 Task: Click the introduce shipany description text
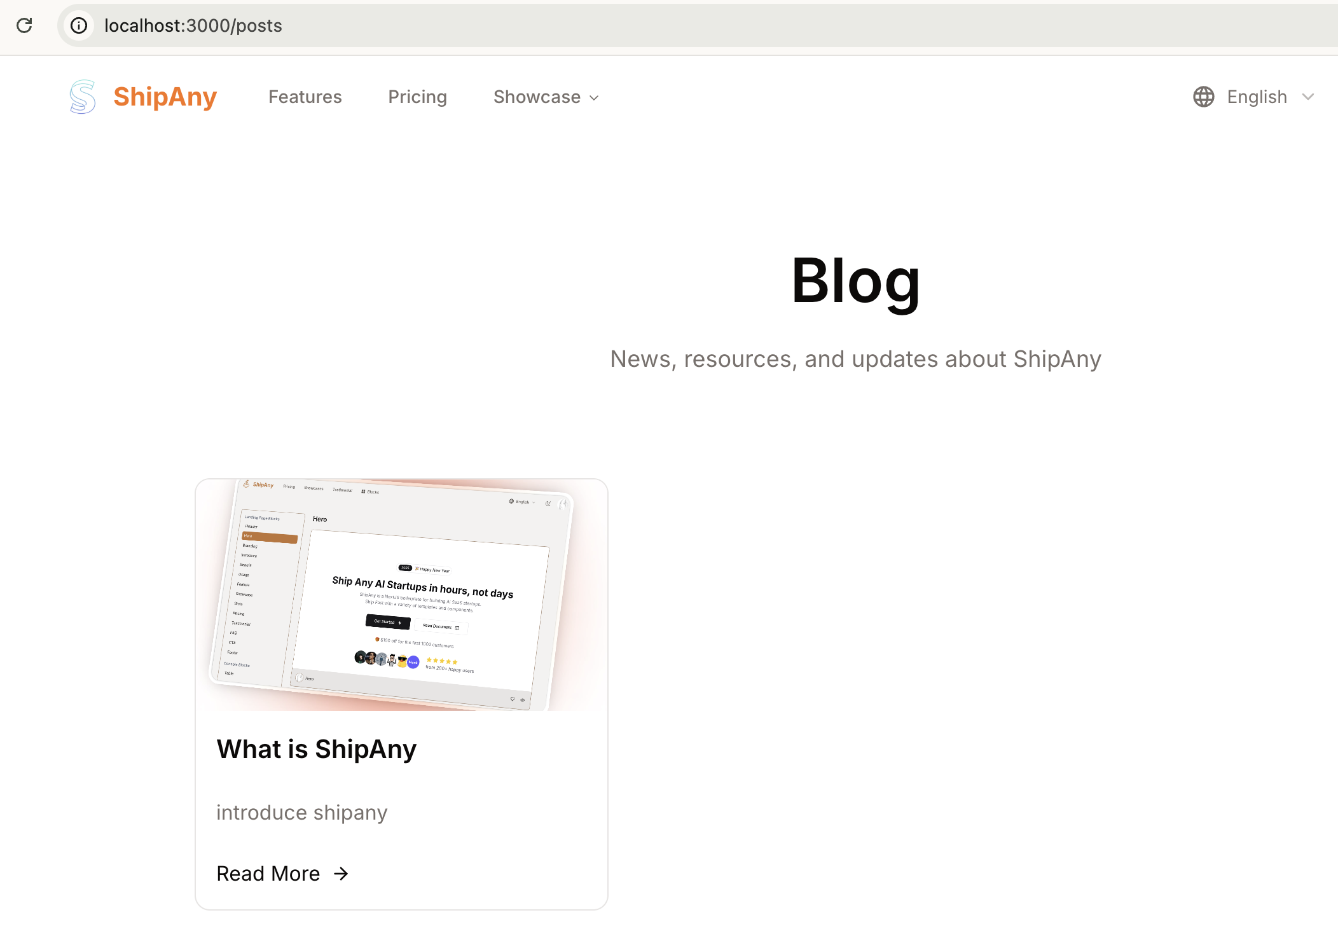301,813
